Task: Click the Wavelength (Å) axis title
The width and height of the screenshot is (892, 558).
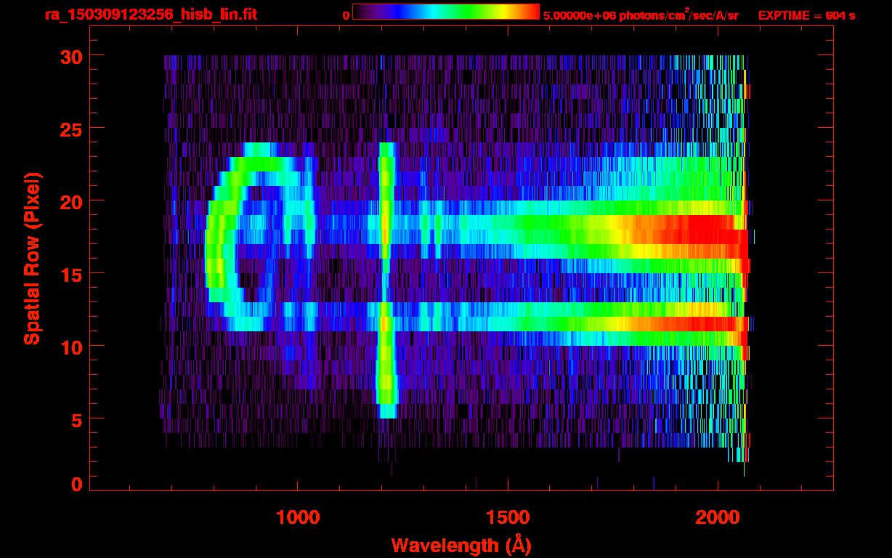Action: 461,544
